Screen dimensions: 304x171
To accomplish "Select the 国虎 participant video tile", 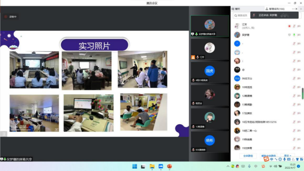I will [210, 72].
